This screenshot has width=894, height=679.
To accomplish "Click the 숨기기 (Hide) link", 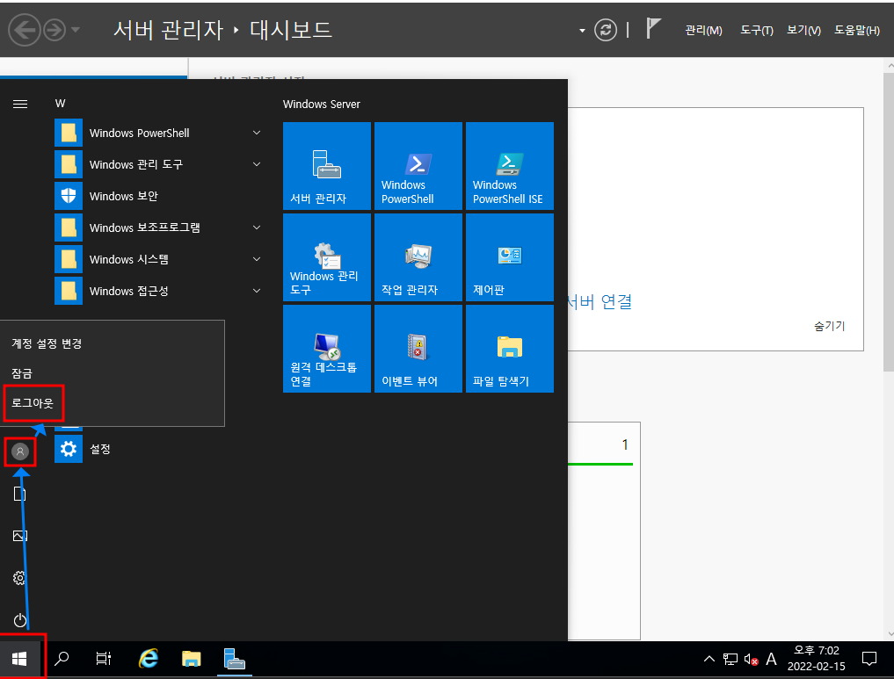I will click(x=830, y=326).
